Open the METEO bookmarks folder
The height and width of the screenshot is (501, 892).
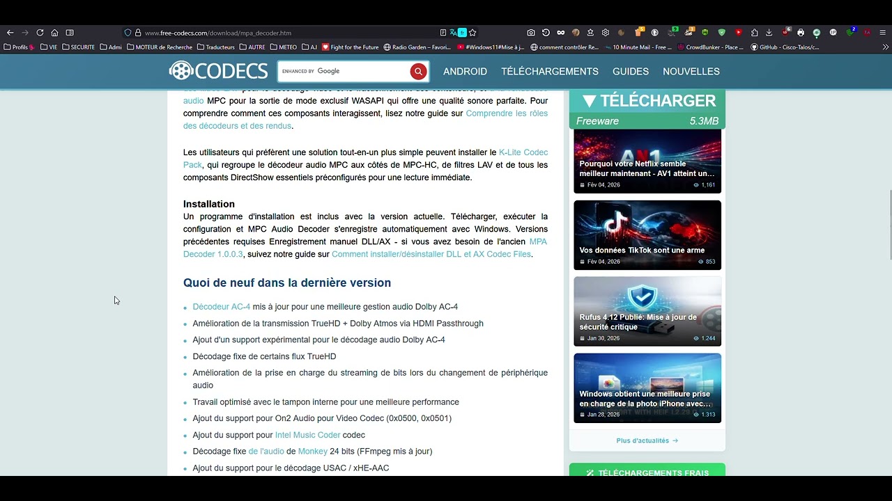[x=284, y=47]
